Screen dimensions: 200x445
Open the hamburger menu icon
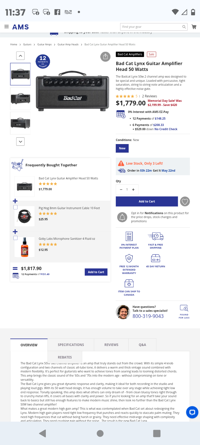coord(7,27)
